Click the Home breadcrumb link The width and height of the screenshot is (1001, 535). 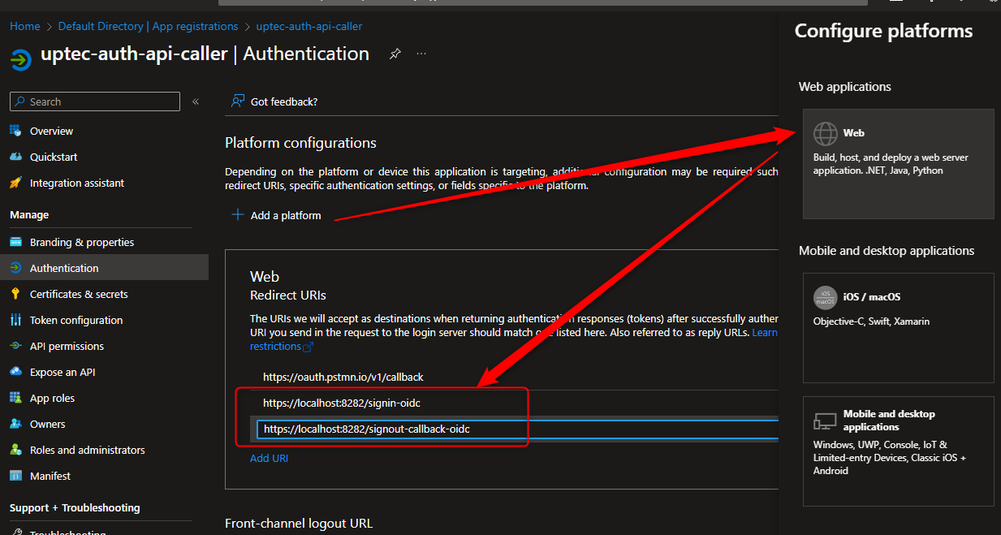(x=24, y=26)
